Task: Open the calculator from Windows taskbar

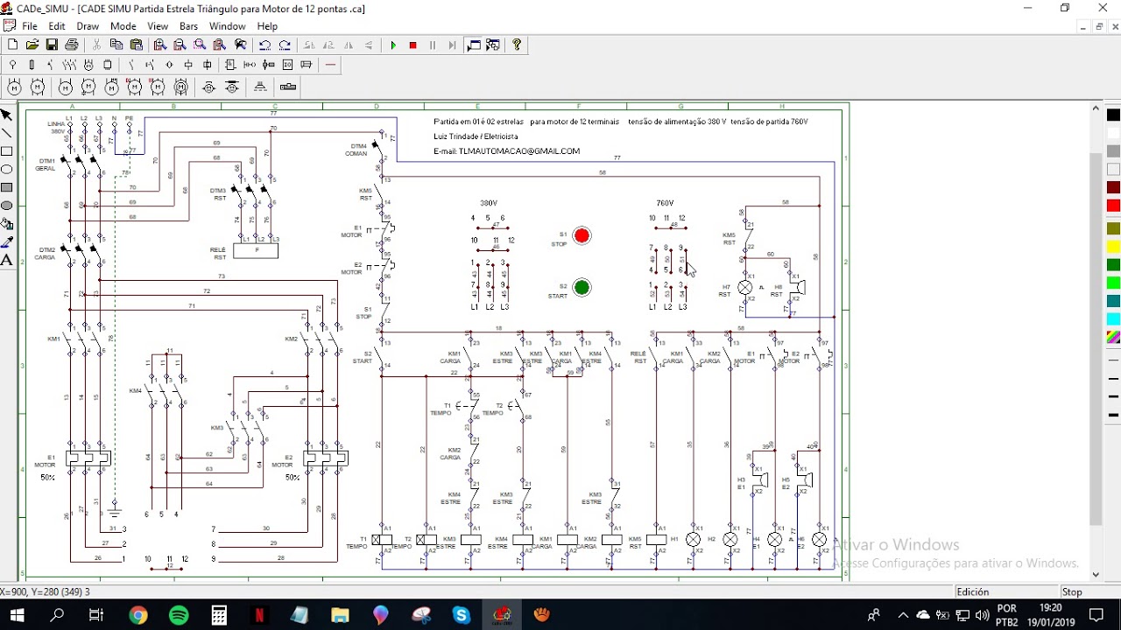Action: (x=219, y=615)
